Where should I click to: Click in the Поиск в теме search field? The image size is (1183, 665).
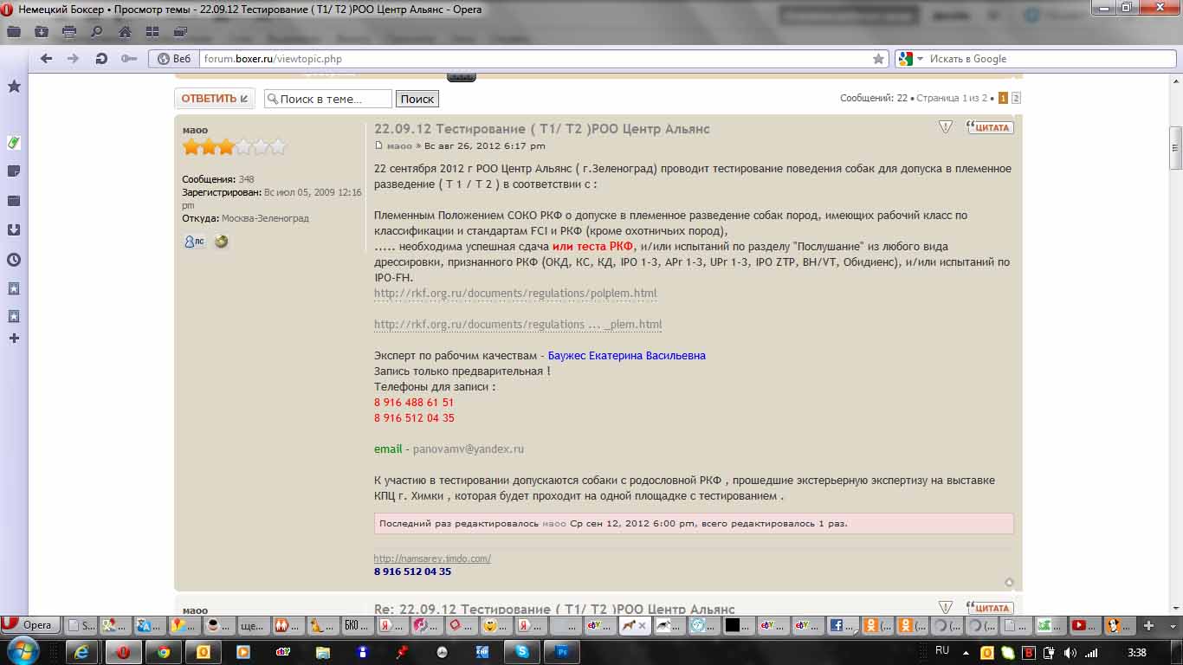coord(333,99)
